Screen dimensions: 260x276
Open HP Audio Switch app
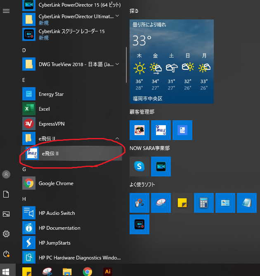tap(57, 213)
